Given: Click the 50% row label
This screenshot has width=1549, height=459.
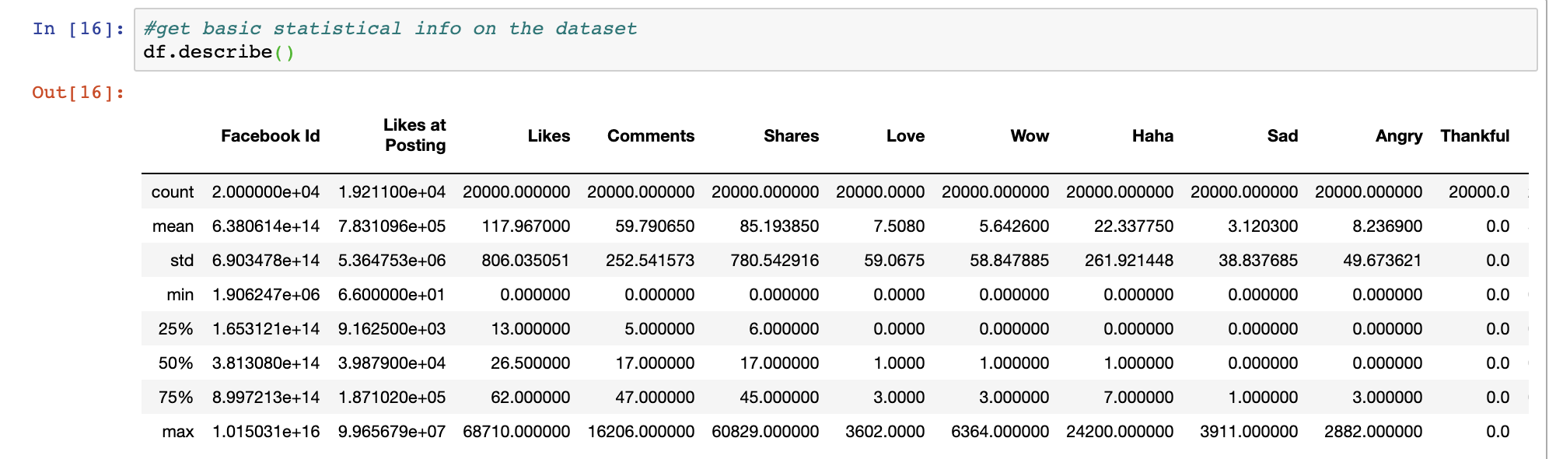Looking at the screenshot, I should tap(175, 363).
